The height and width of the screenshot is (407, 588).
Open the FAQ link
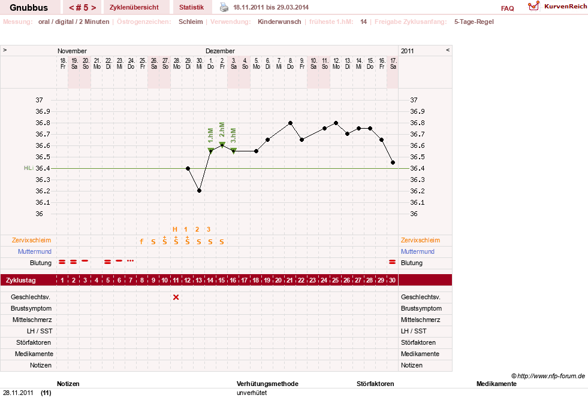click(507, 8)
